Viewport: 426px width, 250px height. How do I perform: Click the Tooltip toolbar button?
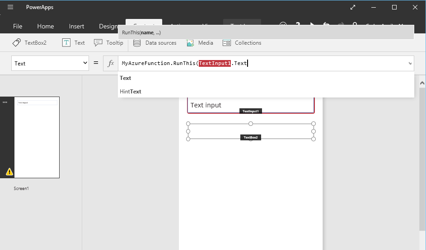click(x=108, y=42)
